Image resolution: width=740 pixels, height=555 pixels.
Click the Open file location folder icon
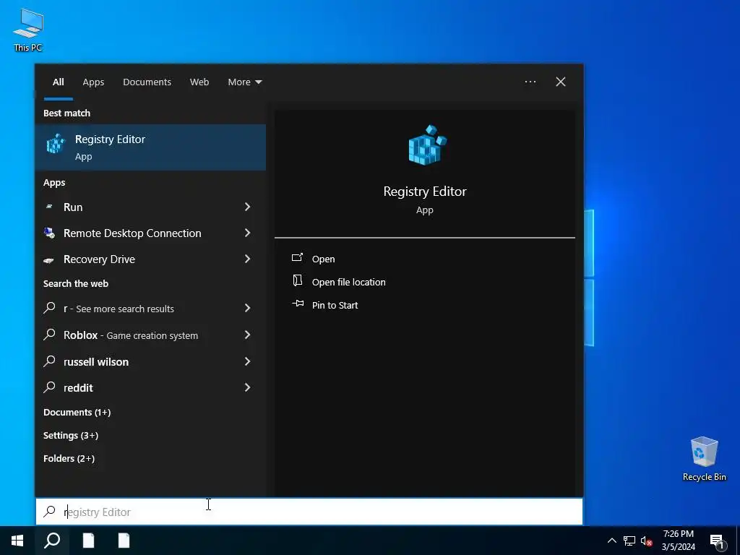(297, 280)
